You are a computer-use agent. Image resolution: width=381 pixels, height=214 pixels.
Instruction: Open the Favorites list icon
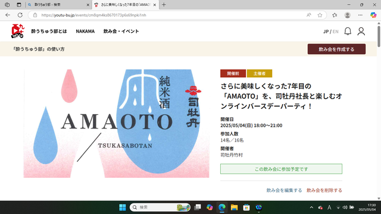[335, 15]
